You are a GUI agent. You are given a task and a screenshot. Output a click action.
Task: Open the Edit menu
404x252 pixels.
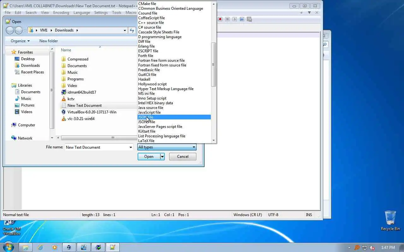(18, 13)
